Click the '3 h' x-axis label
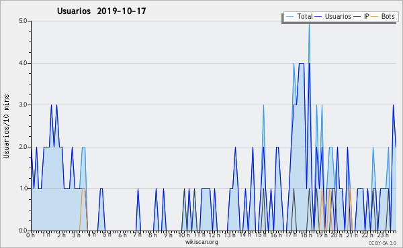 point(77,235)
